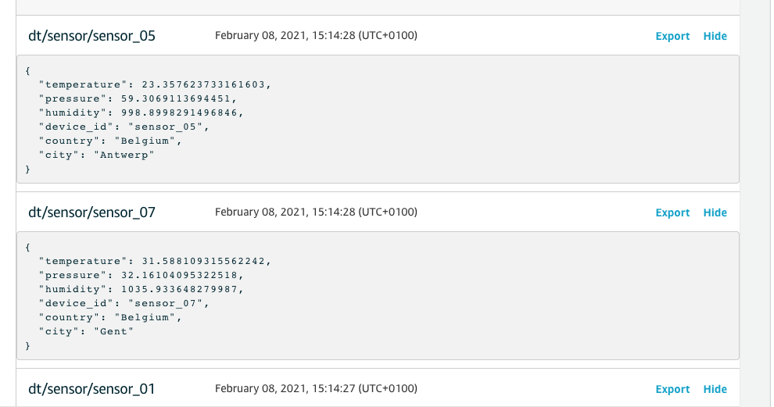Export the sensor_07 message
774x407 pixels.
[x=672, y=212]
